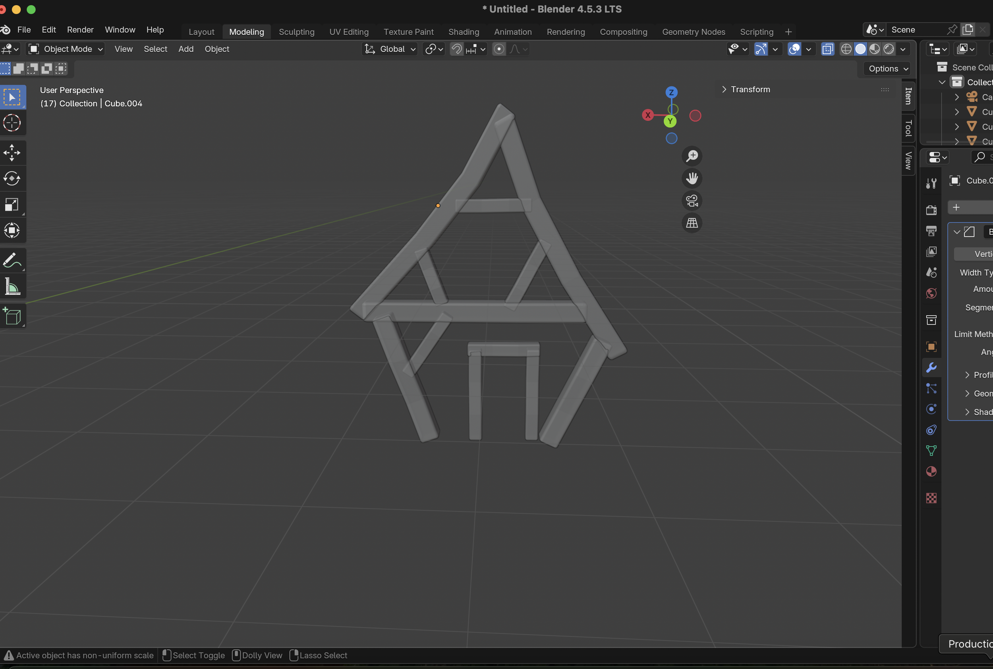Open Global transform orientation dropdown

point(390,49)
